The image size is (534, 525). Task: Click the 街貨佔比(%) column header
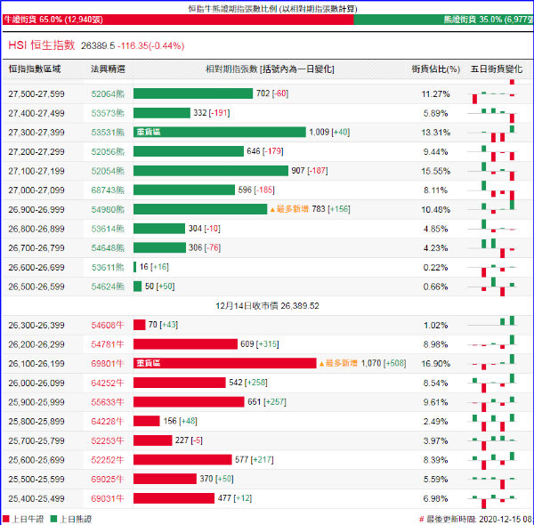coord(435,69)
